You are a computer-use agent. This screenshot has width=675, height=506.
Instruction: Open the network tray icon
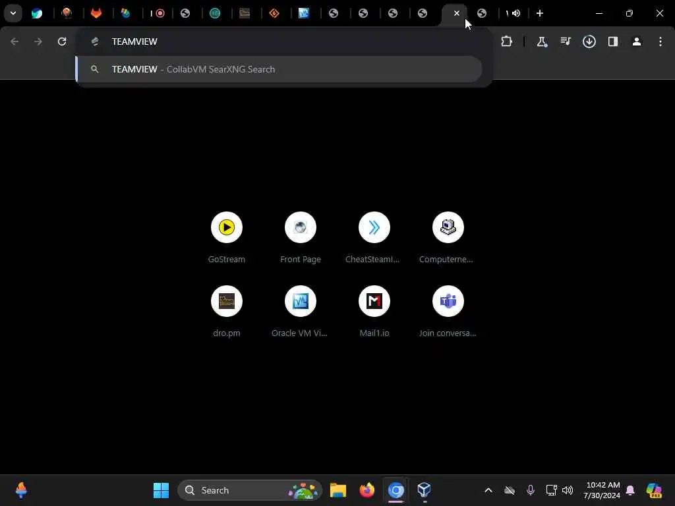coord(552,490)
